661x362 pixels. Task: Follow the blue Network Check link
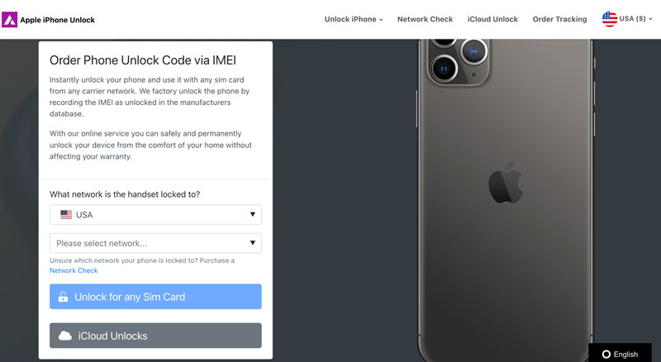coord(74,270)
